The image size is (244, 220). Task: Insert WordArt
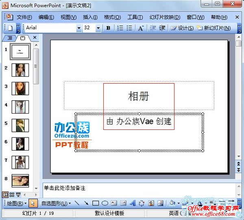[133, 203]
